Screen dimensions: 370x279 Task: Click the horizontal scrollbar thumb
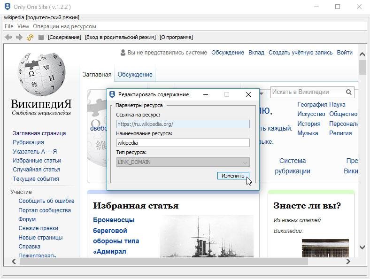tap(164, 261)
